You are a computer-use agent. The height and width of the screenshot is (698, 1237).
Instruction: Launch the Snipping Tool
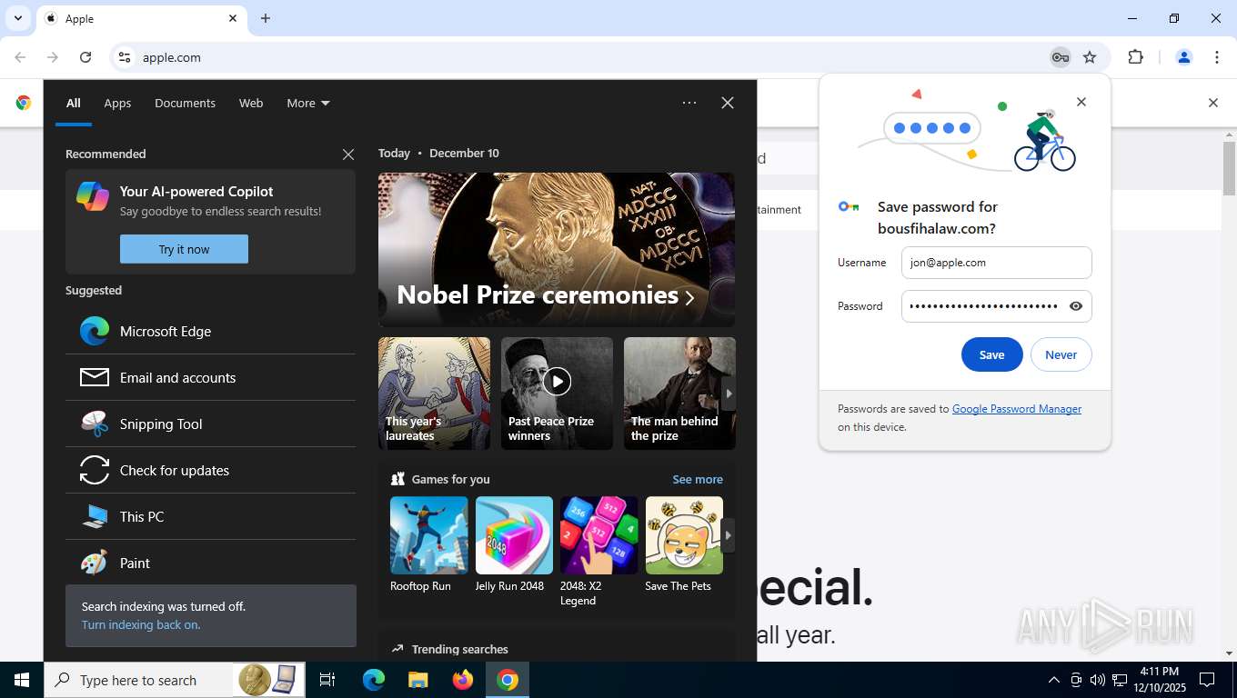[x=210, y=424]
